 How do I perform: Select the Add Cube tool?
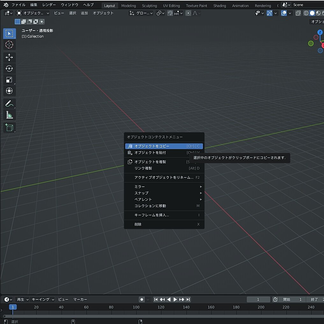pos(9,127)
